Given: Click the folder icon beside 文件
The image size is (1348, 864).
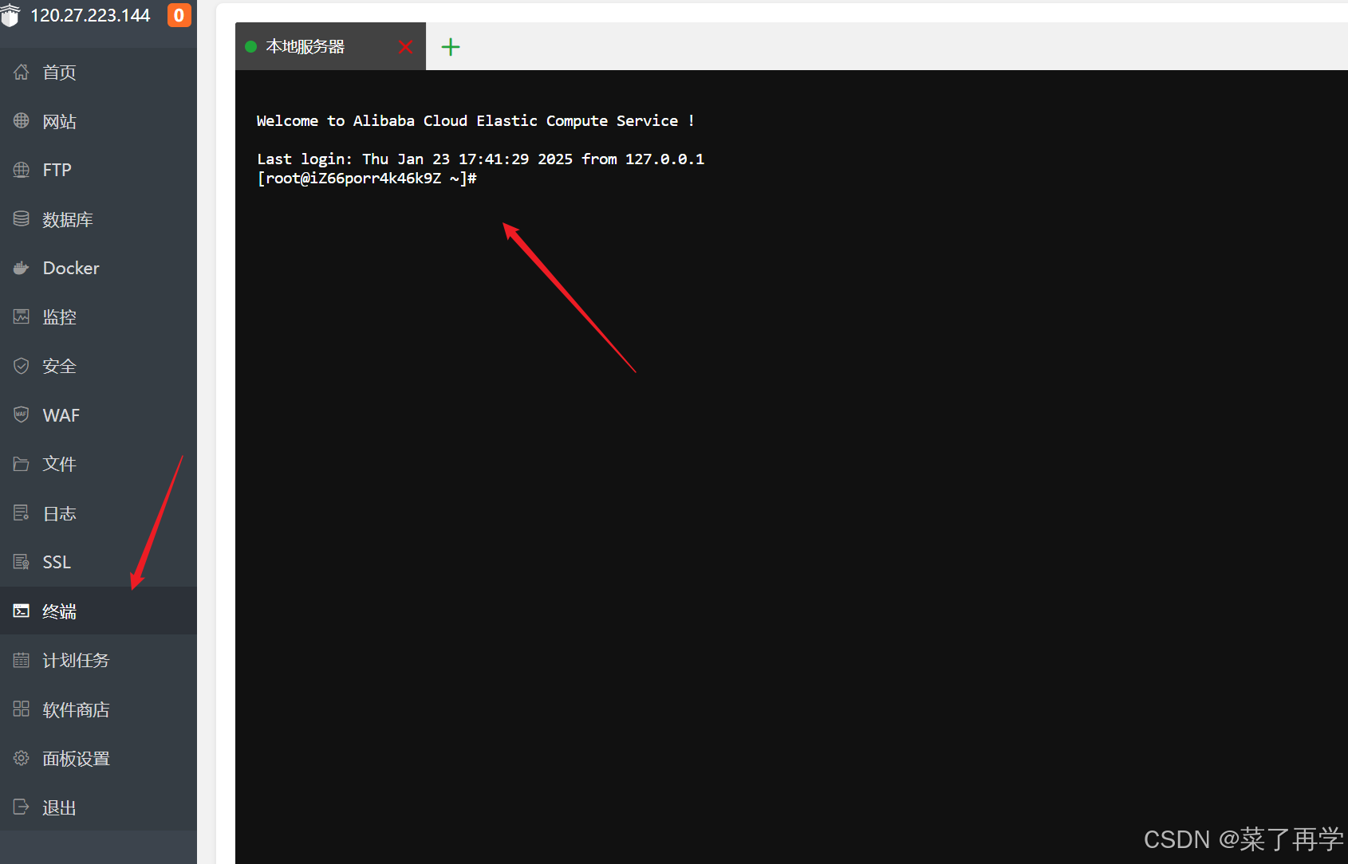Looking at the screenshot, I should pyautogui.click(x=22, y=464).
